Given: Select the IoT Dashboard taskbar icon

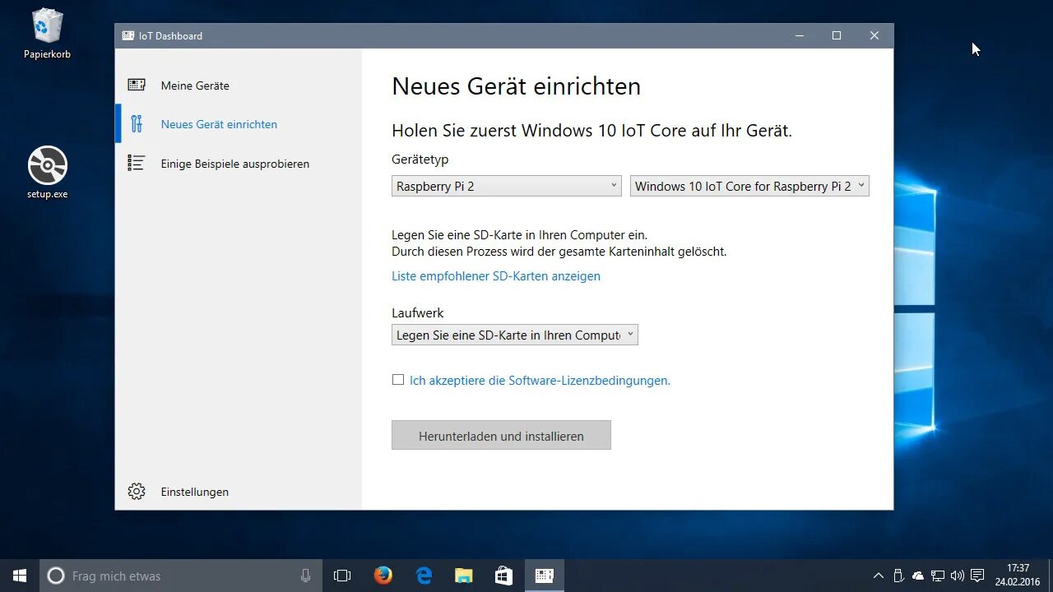Looking at the screenshot, I should 545,576.
